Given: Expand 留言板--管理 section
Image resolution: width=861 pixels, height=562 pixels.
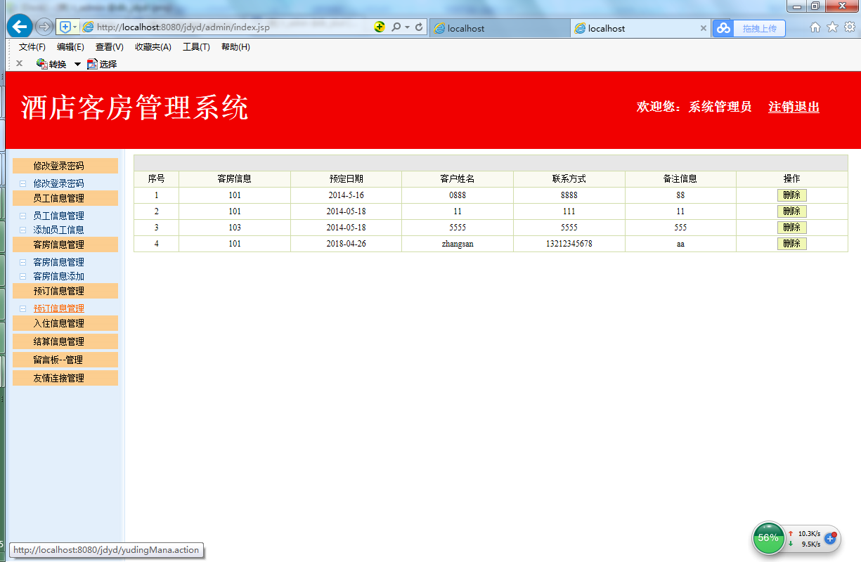Looking at the screenshot, I should point(65,360).
